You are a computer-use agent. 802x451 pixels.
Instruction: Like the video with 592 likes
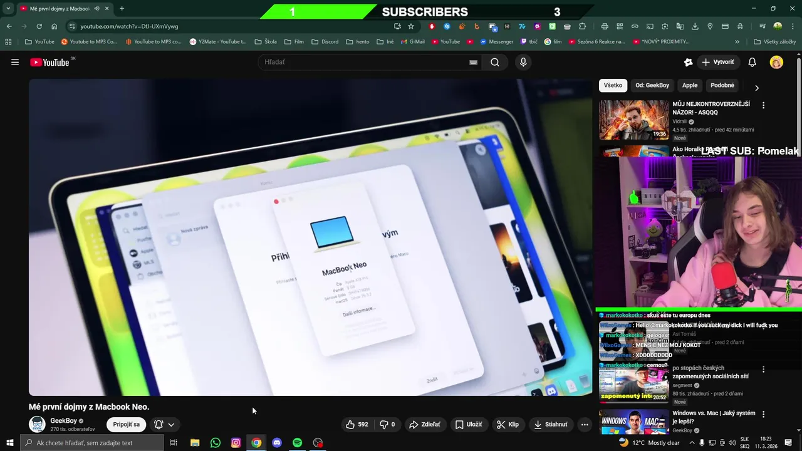[x=357, y=424]
